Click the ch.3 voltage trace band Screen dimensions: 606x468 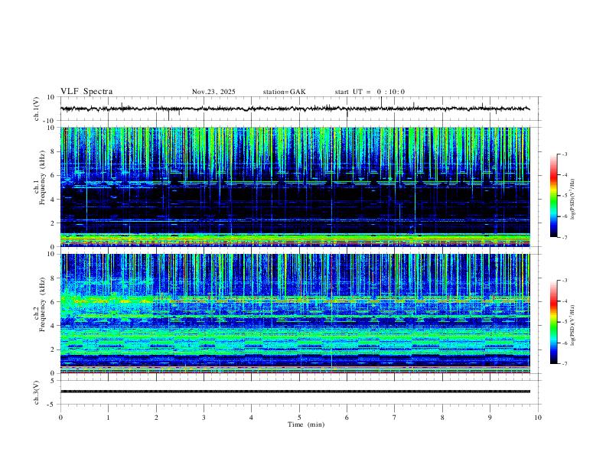tap(295, 392)
